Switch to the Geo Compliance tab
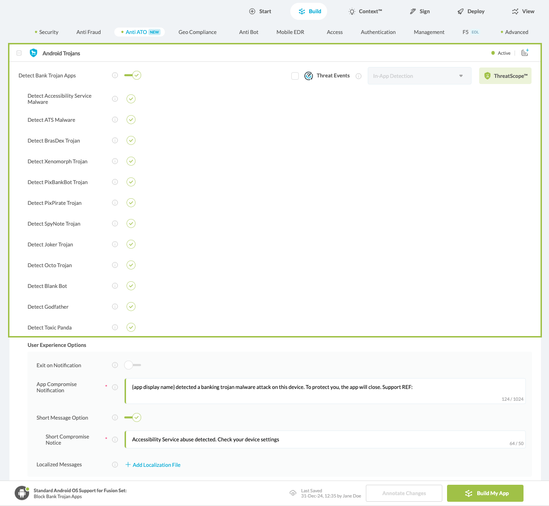 coord(197,32)
